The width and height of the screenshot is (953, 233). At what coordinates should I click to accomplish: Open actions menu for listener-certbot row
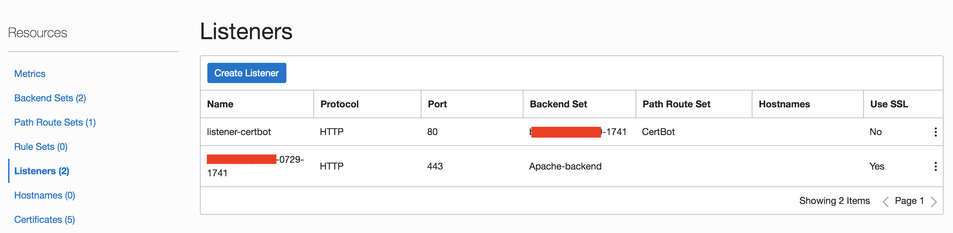(x=935, y=132)
